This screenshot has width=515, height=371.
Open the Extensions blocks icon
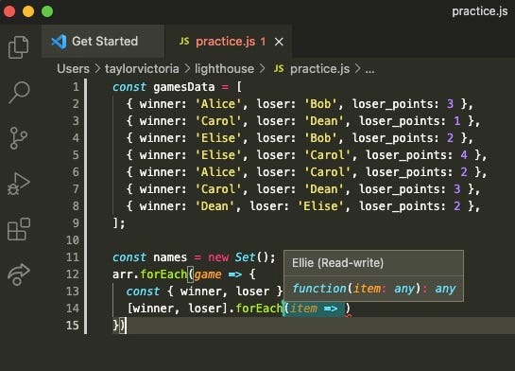[19, 229]
